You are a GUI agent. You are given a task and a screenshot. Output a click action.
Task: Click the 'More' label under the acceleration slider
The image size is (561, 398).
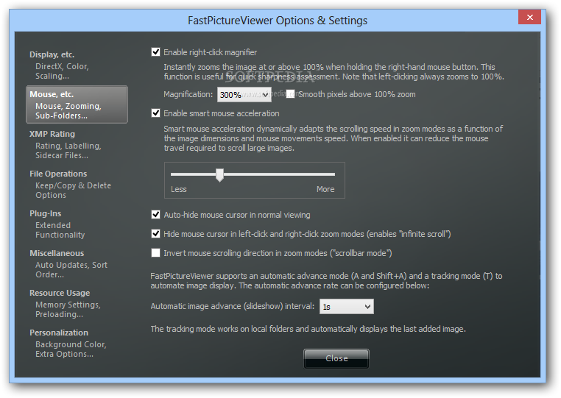click(x=325, y=189)
